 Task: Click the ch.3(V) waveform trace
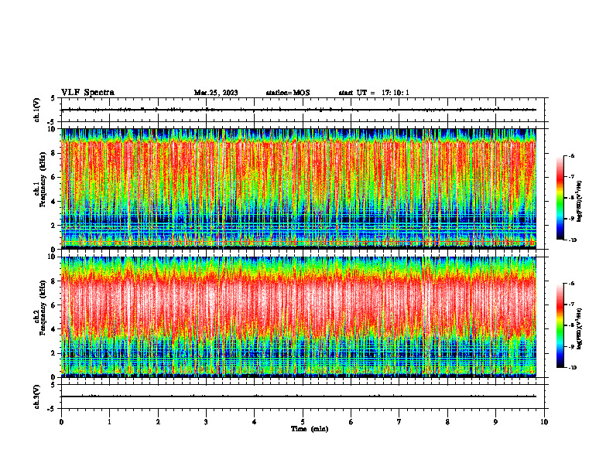(x=299, y=396)
